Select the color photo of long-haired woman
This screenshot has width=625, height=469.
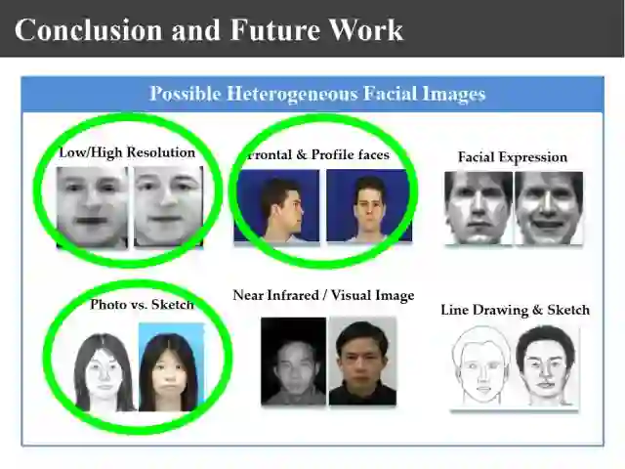172,367
